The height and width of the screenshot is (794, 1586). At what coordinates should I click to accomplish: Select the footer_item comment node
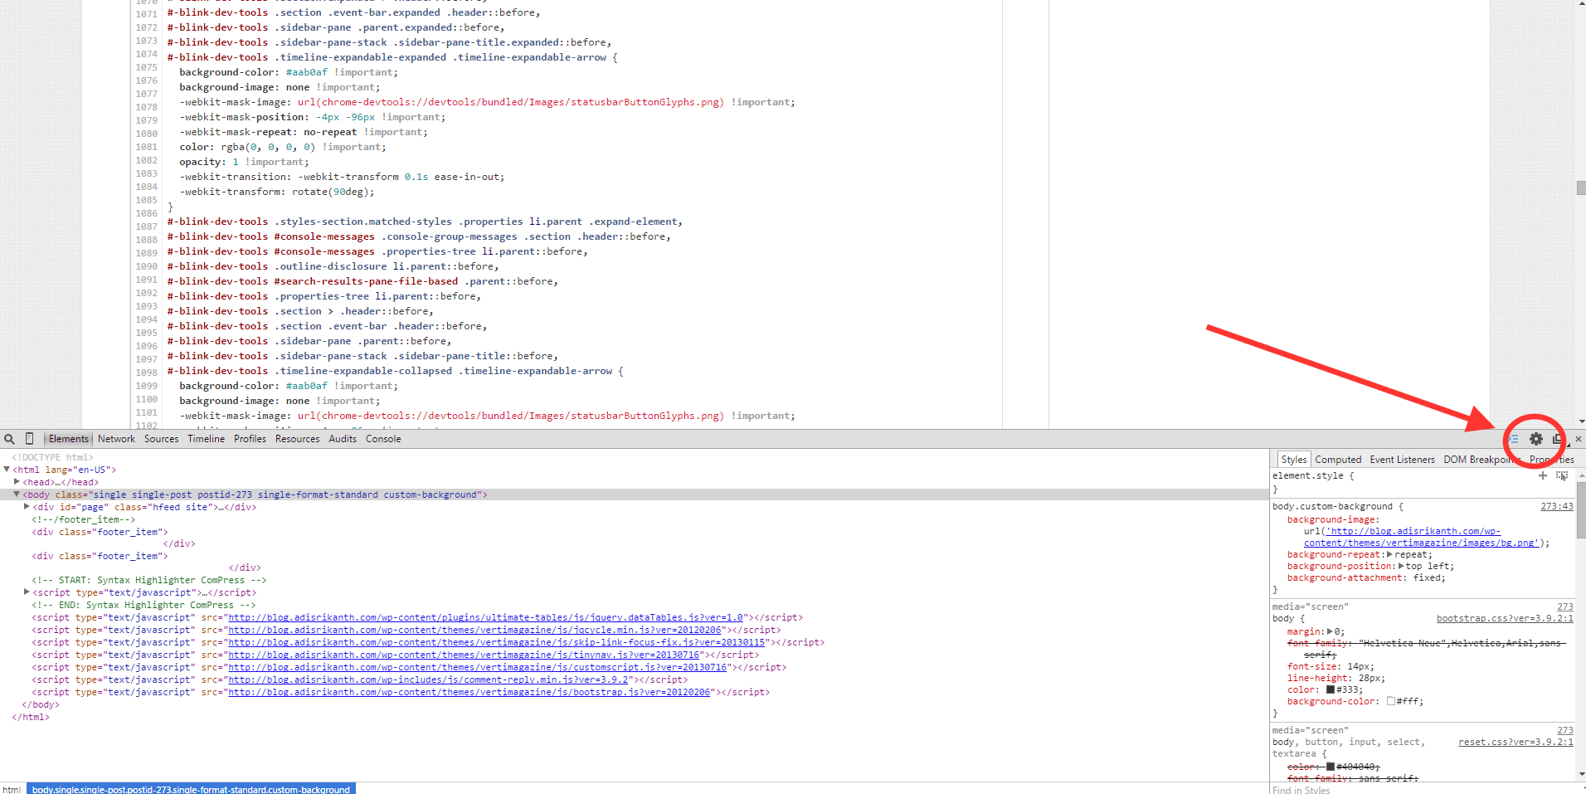tap(83, 519)
